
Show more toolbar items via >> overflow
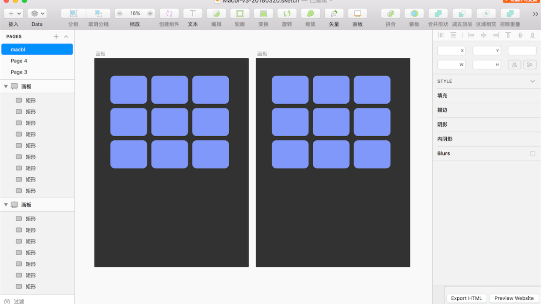[535, 14]
